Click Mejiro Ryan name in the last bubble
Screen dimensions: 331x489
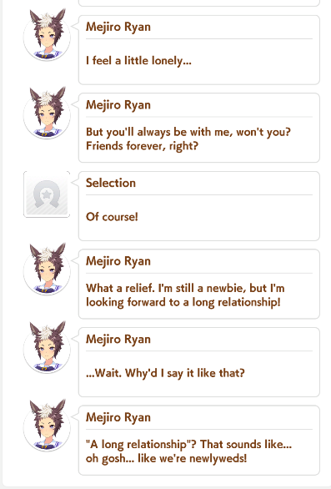point(118,417)
